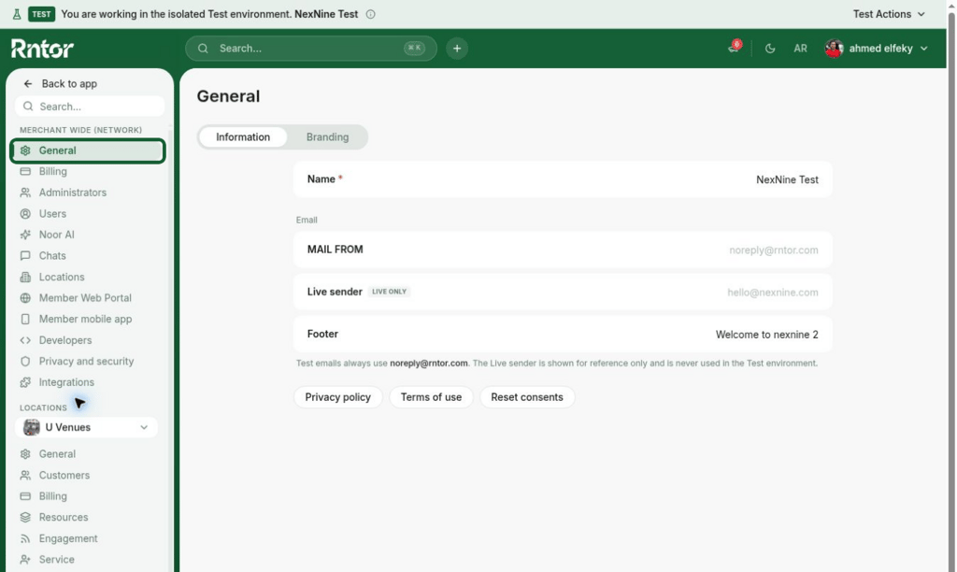Image resolution: width=957 pixels, height=572 pixels.
Task: Click the sidebar search field
Action: 90,107
